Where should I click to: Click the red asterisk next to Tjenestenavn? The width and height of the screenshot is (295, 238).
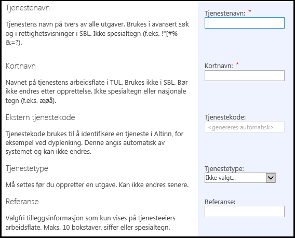250,11
